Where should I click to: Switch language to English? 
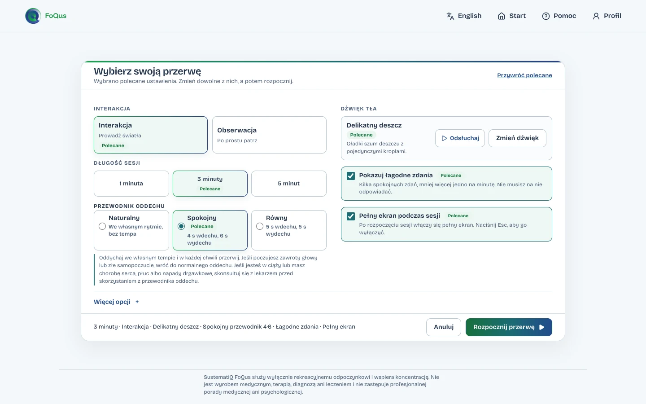pos(464,16)
